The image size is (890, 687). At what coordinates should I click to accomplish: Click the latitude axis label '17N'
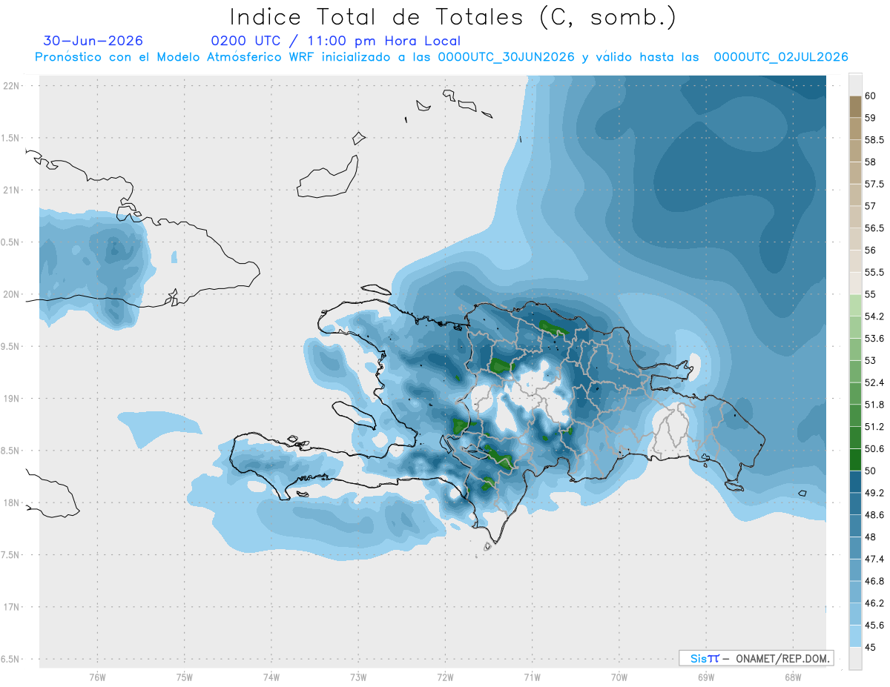coord(12,608)
